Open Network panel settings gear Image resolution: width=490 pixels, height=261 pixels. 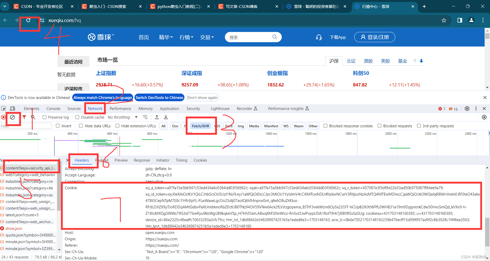point(484,117)
